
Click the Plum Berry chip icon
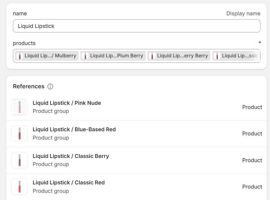(x=85, y=56)
